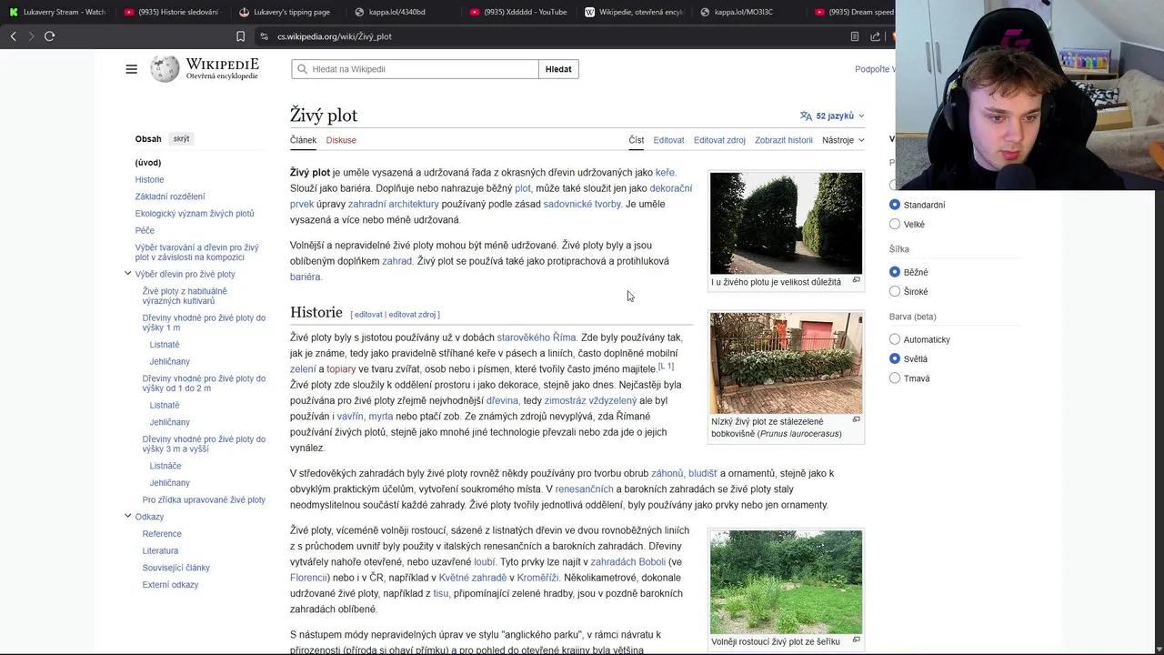The width and height of the screenshot is (1164, 655).
Task: Click the share icon in address bar
Action: click(875, 36)
